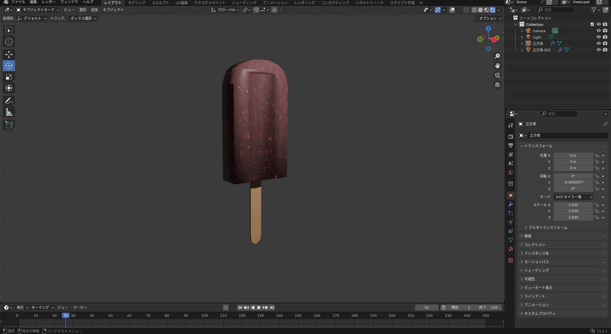Open the レンダー menu

[49, 2]
